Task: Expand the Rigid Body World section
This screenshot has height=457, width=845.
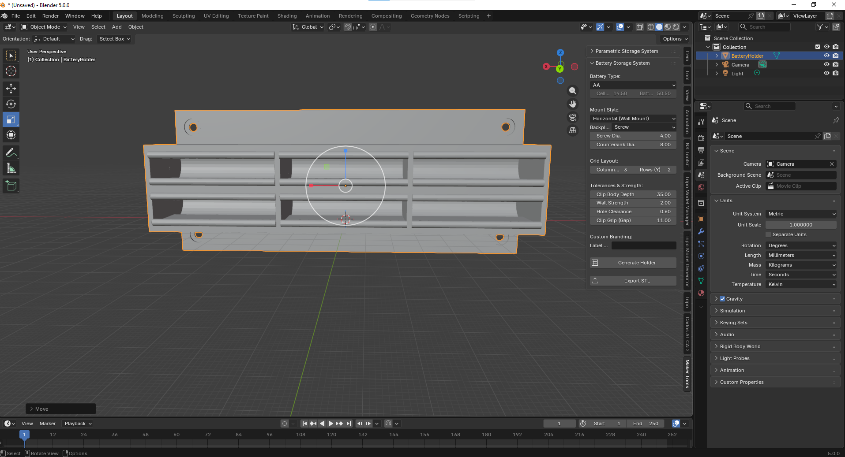Action: coord(742,346)
